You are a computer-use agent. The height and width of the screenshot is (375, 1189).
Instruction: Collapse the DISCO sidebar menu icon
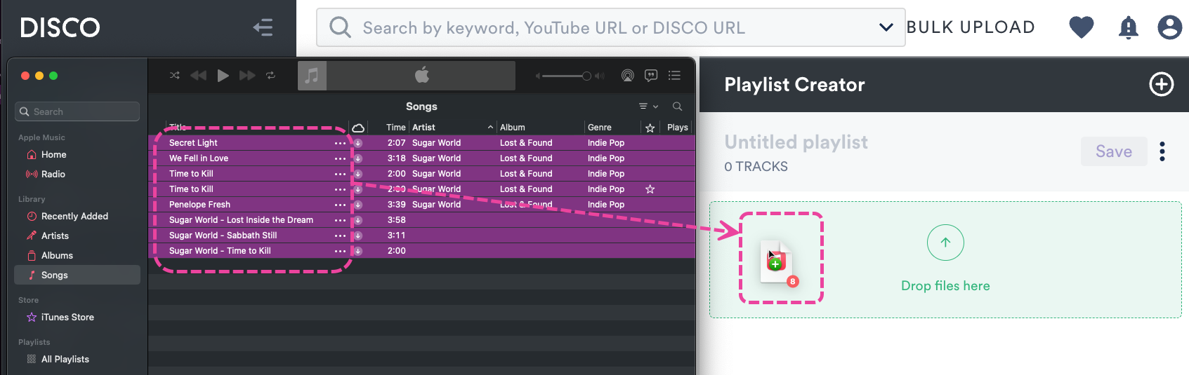point(263,28)
